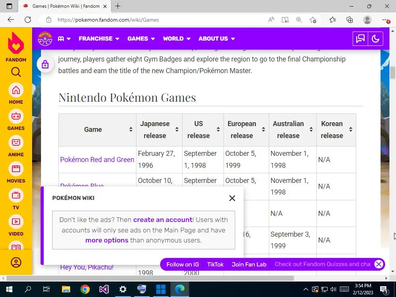Click the TikTok link
Screen dimensions: 396x297
pyautogui.click(x=215, y=265)
